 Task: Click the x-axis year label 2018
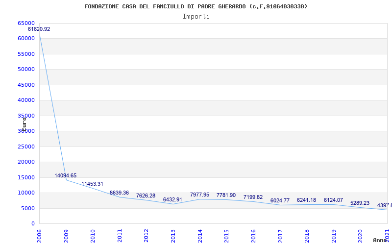(x=307, y=236)
